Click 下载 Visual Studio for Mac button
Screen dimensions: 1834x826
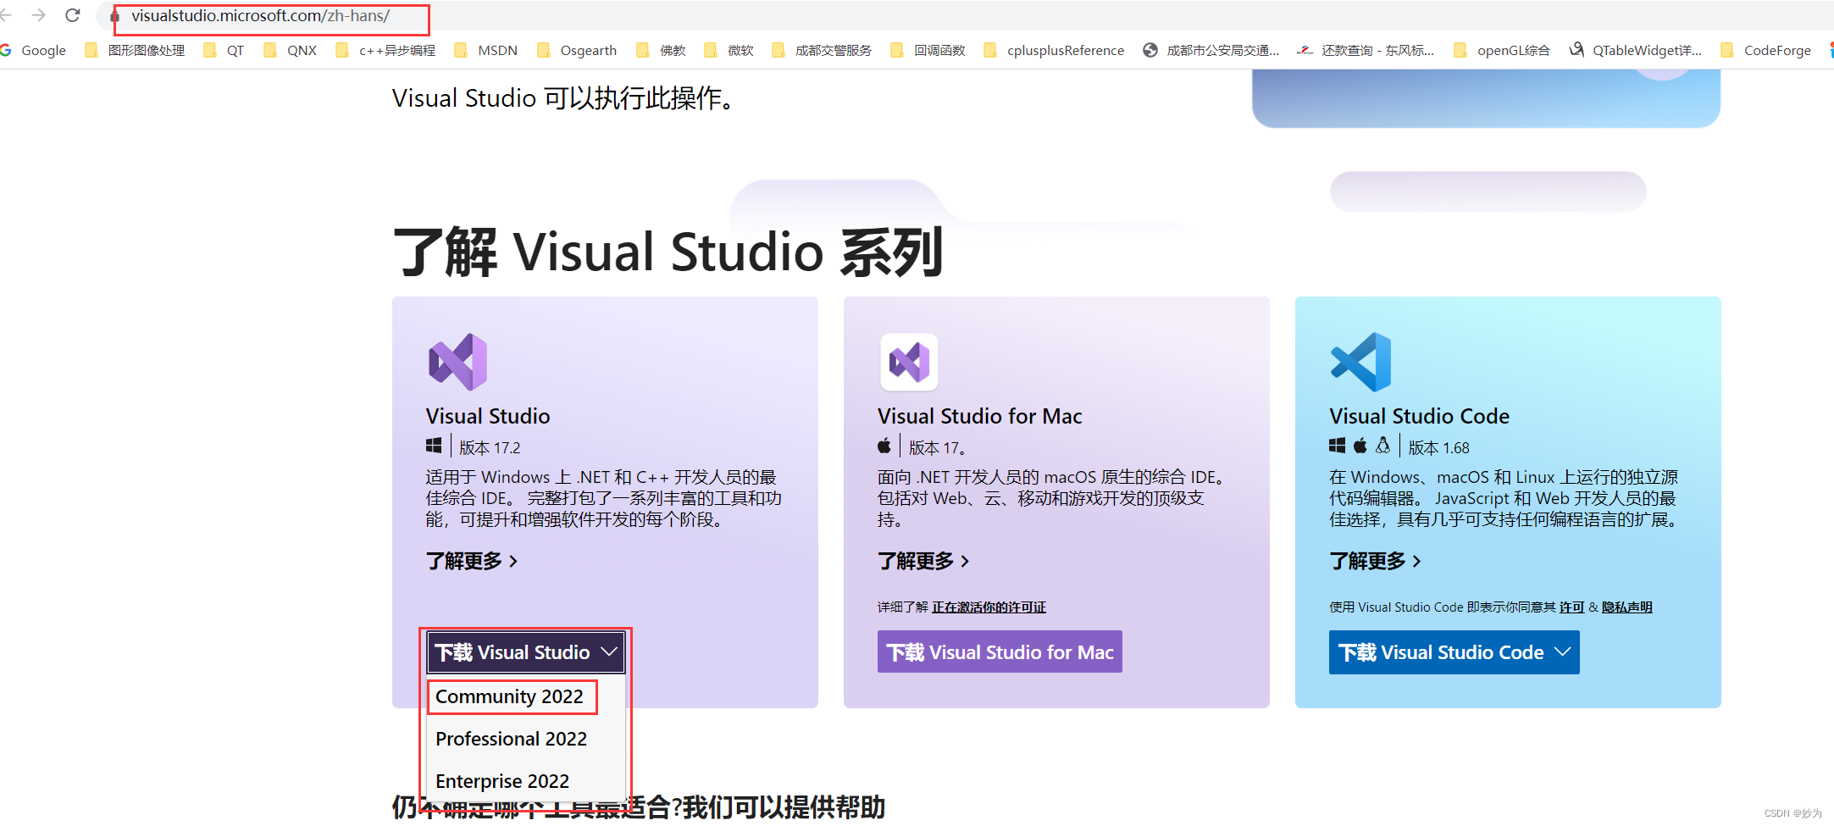coord(1000,652)
